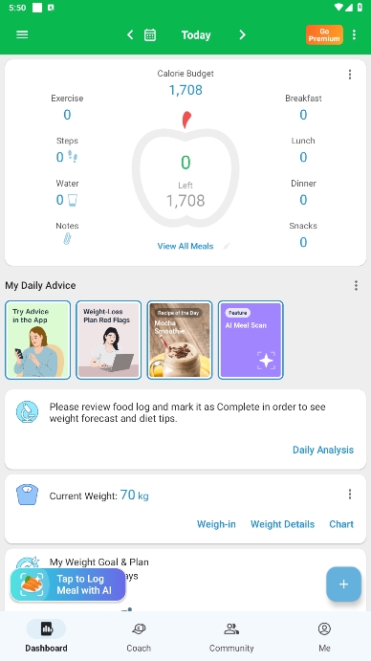Tap the steps footprint icon
This screenshot has height=661, width=371.
(73, 157)
